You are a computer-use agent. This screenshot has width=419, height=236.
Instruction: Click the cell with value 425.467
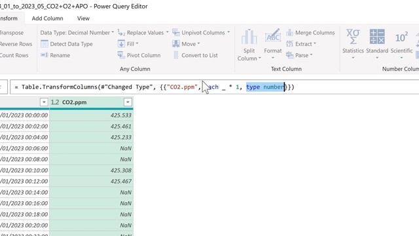91,181
